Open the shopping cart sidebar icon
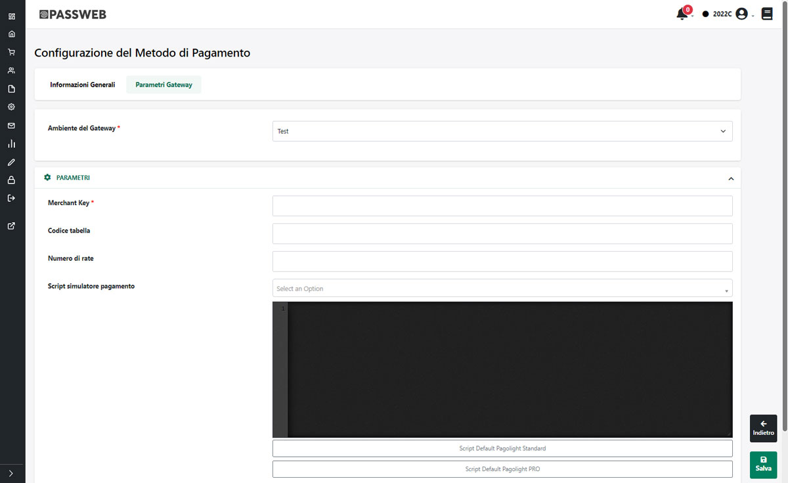 tap(11, 52)
